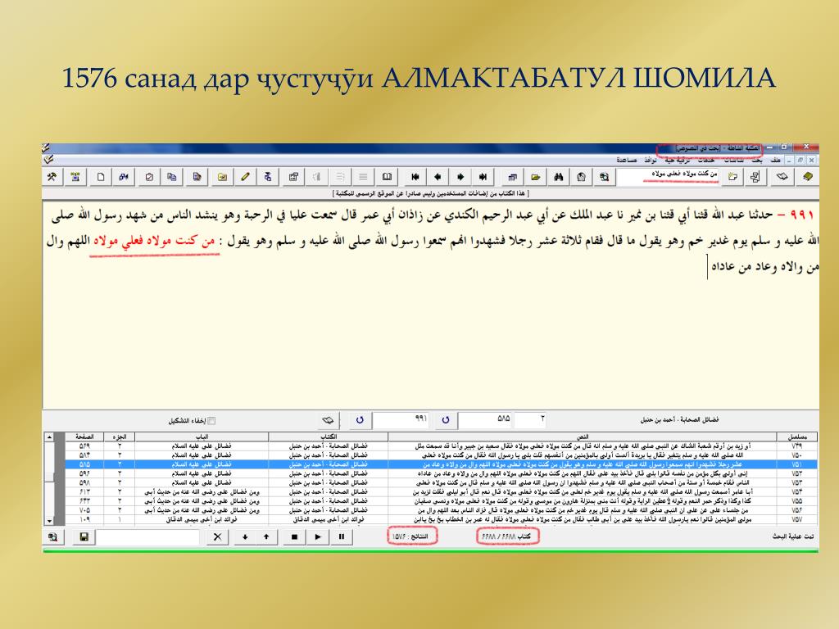Click the refresh icon beside 991 field
Image resolution: width=839 pixels, height=629 pixels.
(x=361, y=420)
